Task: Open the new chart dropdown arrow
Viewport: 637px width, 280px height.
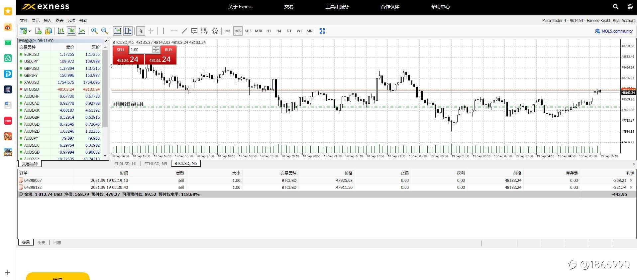Action: (30, 31)
